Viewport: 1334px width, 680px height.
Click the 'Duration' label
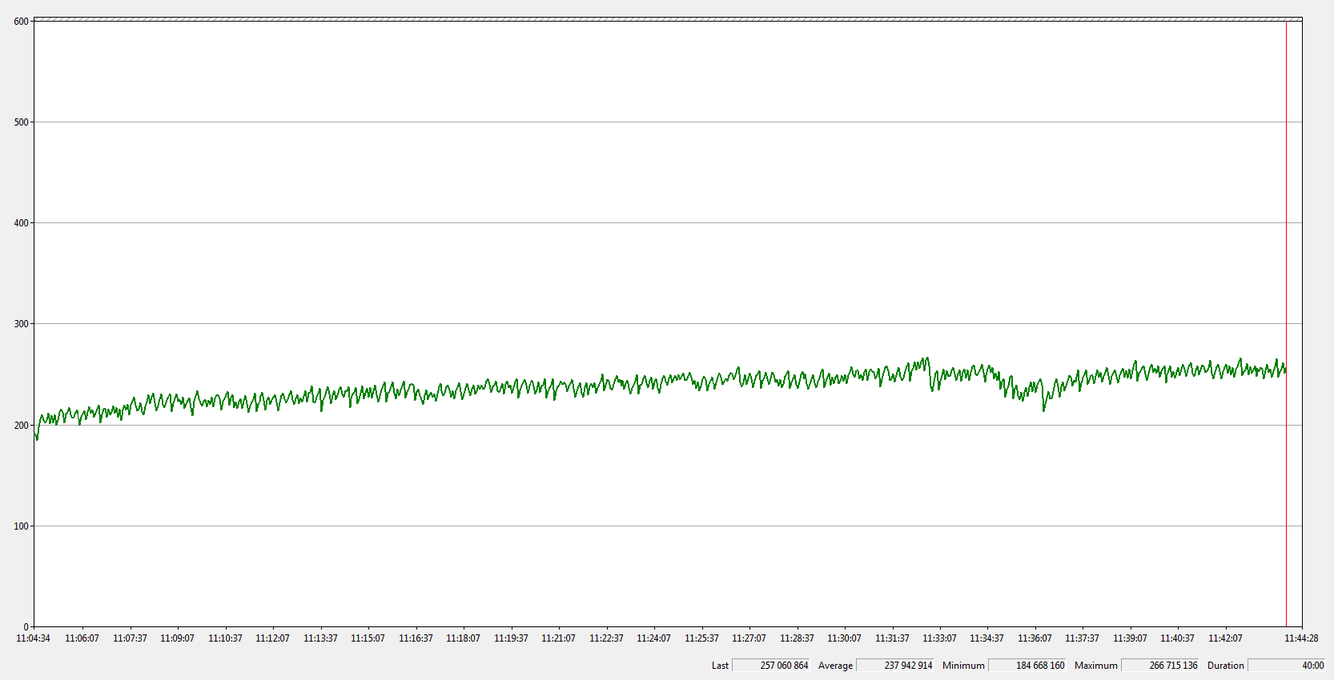1225,666
